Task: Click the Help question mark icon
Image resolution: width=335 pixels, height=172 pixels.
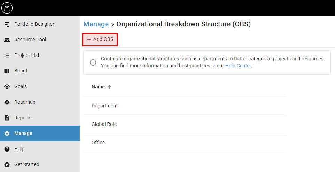Action: 7,149
